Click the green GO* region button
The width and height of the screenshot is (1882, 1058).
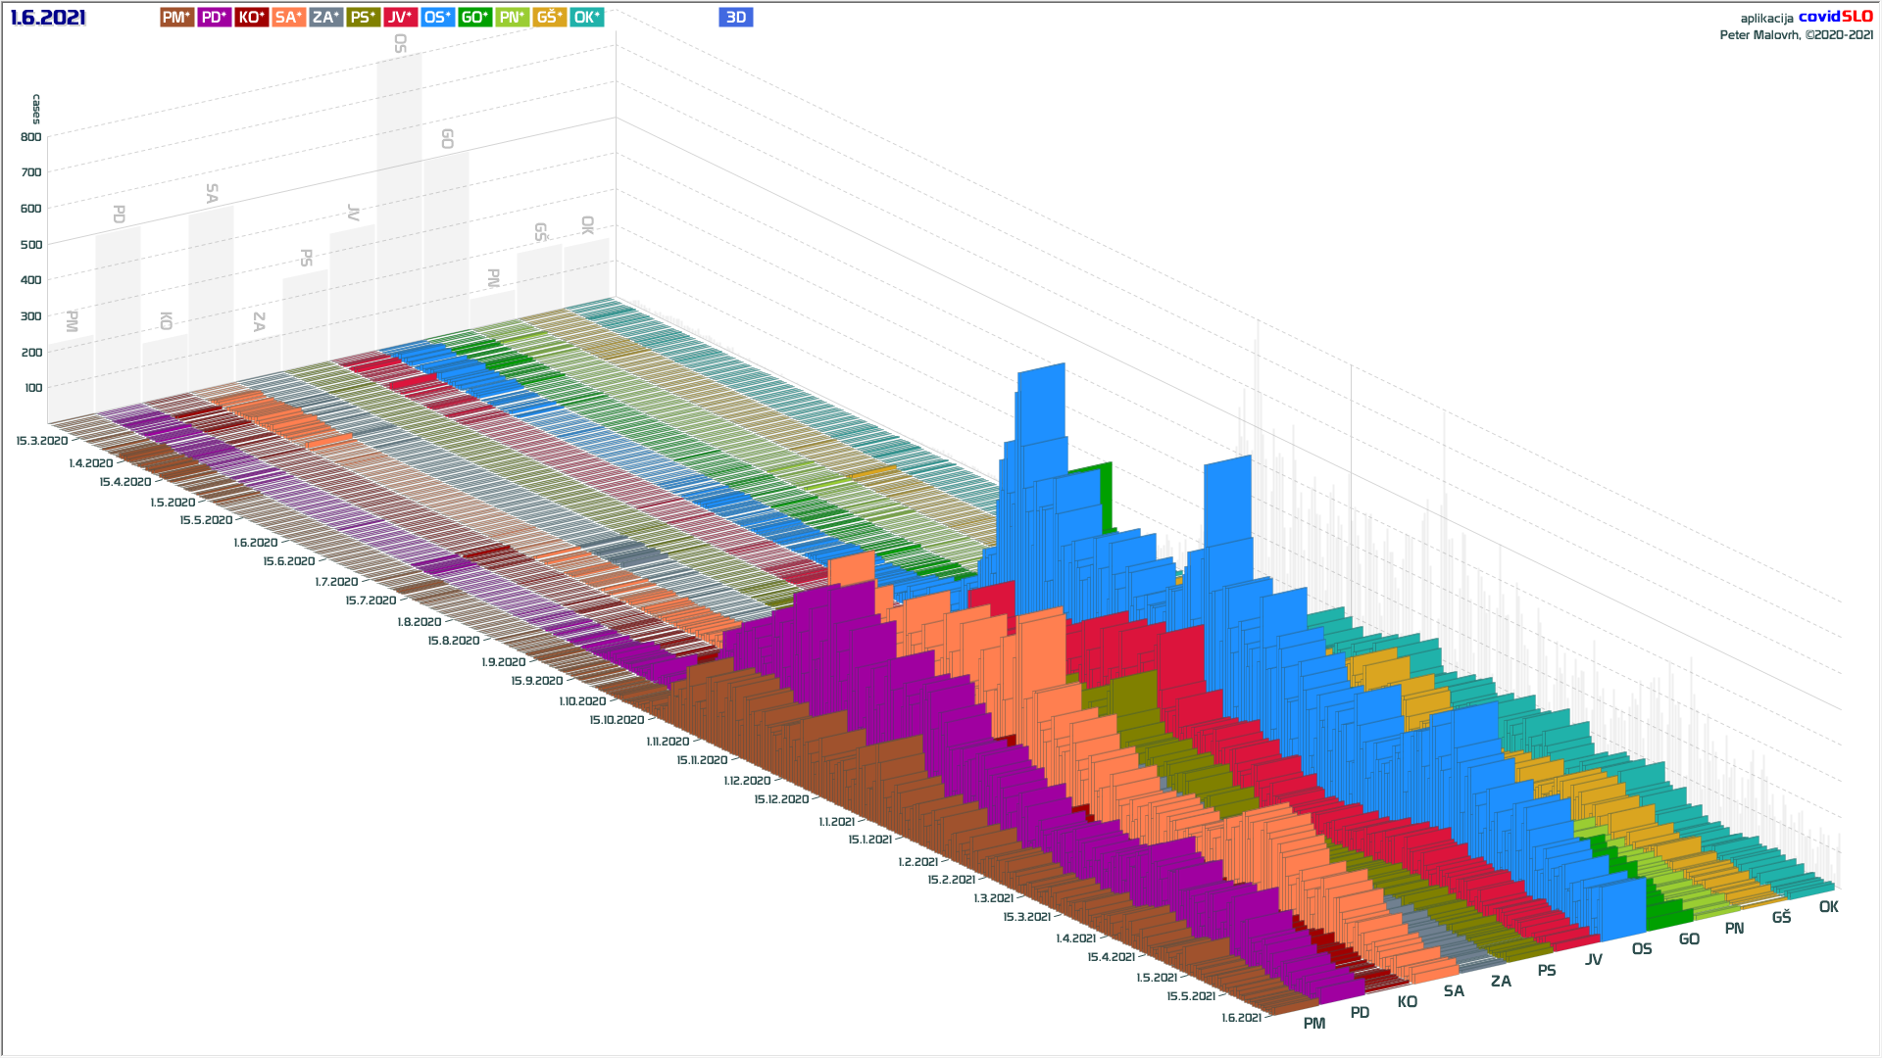[x=475, y=18]
